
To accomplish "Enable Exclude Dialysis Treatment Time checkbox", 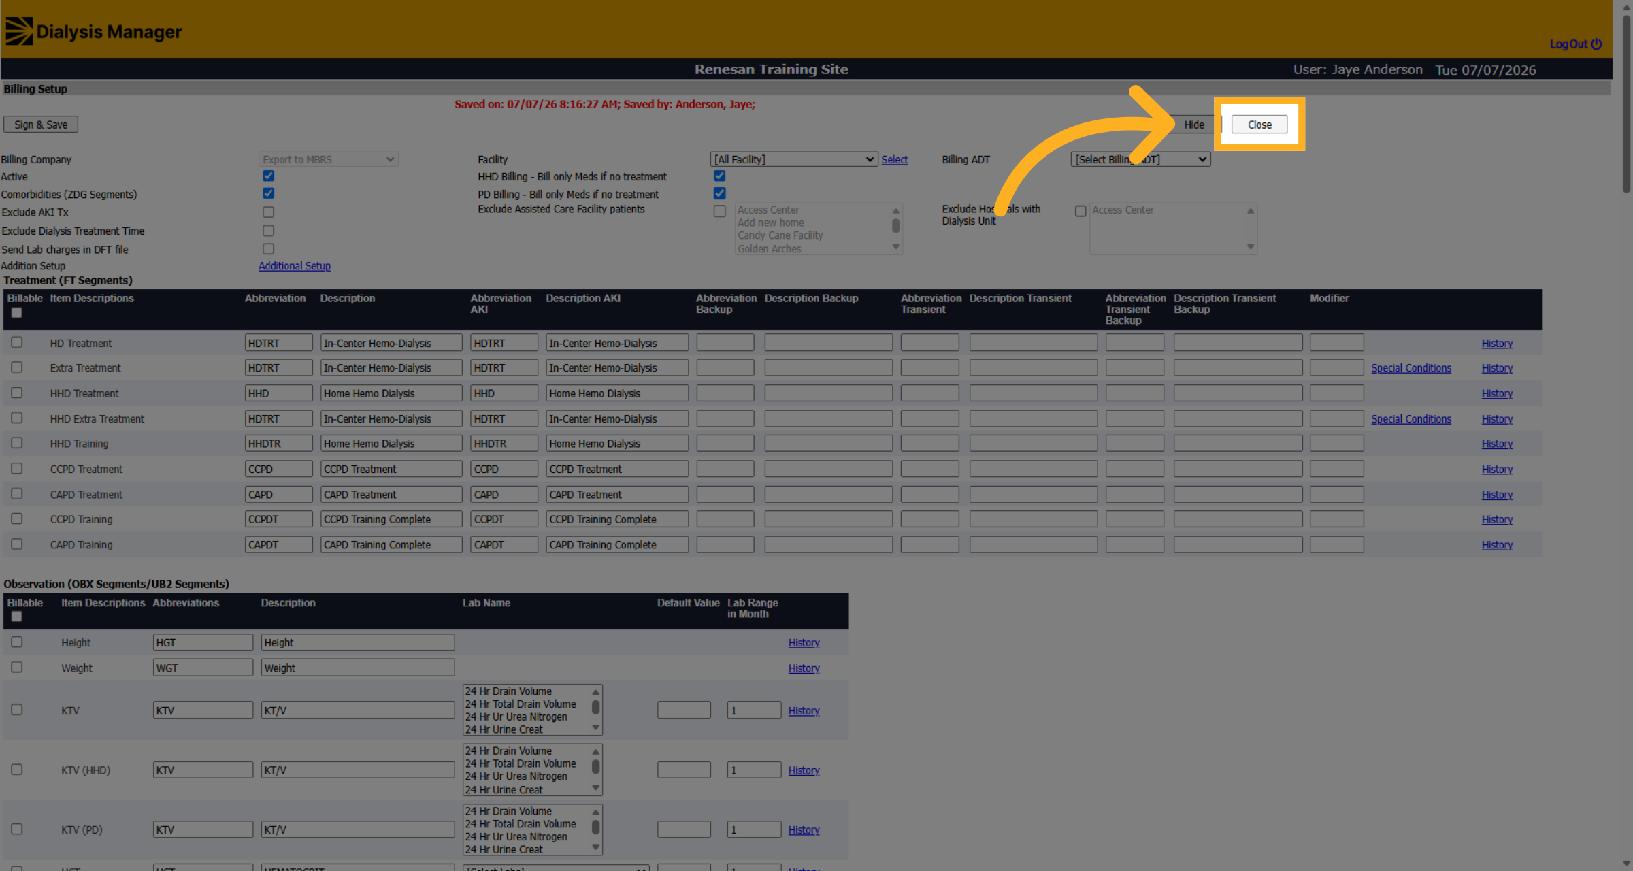I will coord(269,231).
